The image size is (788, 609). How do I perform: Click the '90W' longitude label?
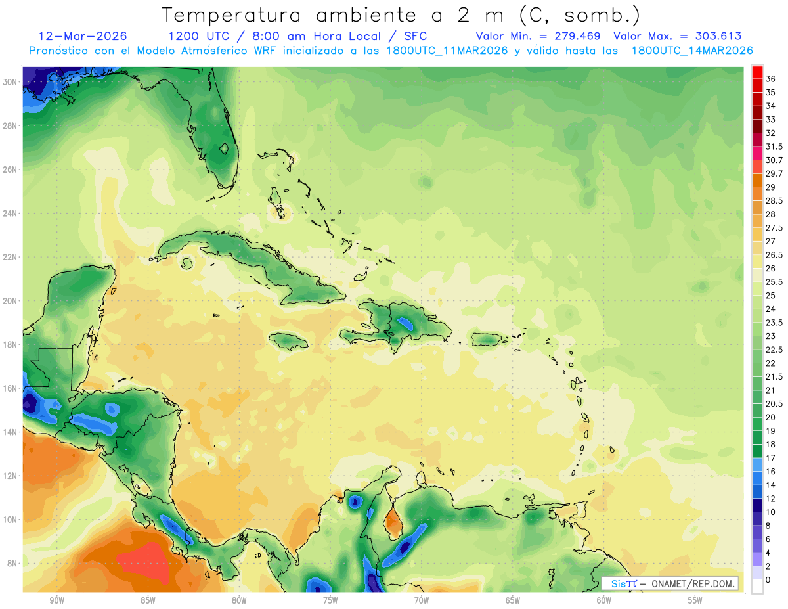tap(56, 600)
